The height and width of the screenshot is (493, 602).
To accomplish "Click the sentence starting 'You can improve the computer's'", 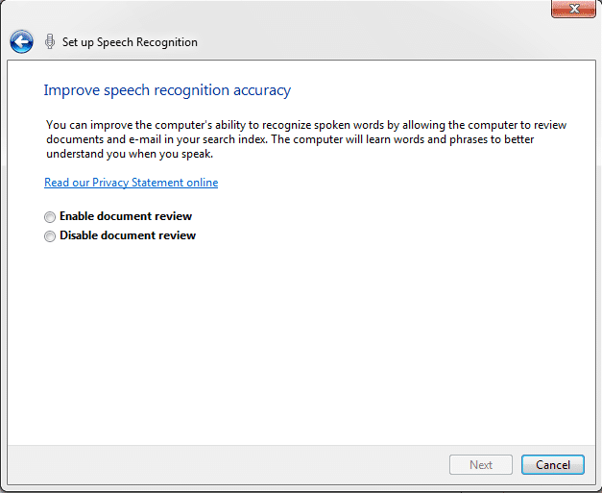I will [x=306, y=125].
